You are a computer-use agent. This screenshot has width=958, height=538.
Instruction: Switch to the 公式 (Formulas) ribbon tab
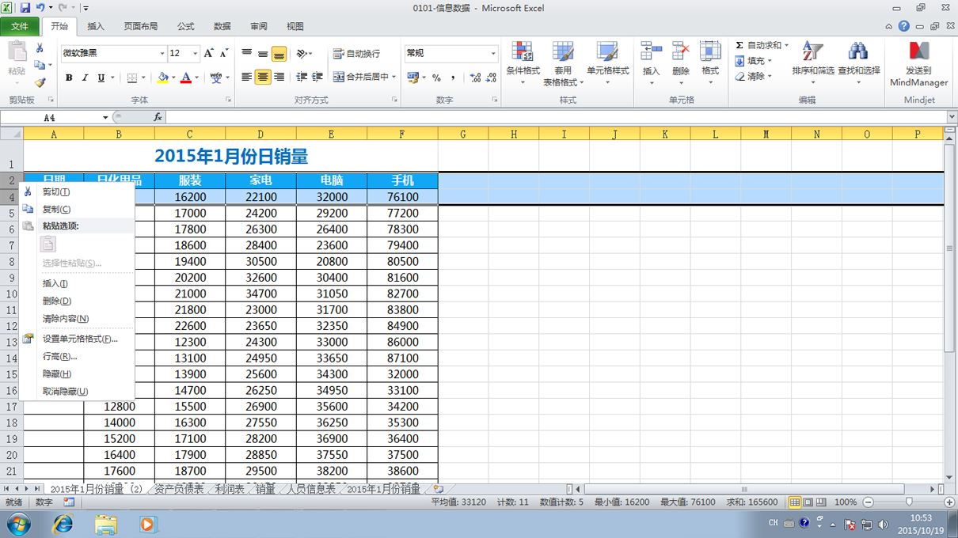(186, 26)
